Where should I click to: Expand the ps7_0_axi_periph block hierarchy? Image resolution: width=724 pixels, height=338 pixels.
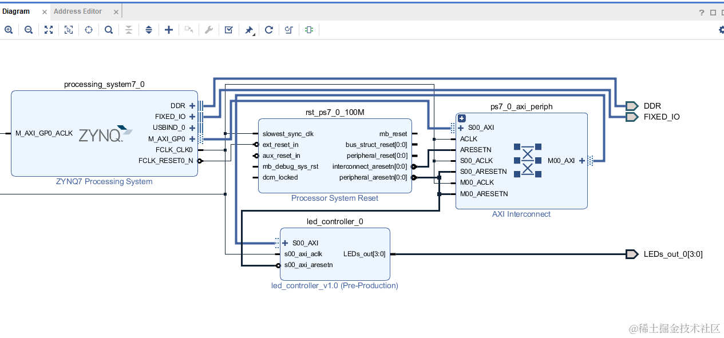[462, 118]
